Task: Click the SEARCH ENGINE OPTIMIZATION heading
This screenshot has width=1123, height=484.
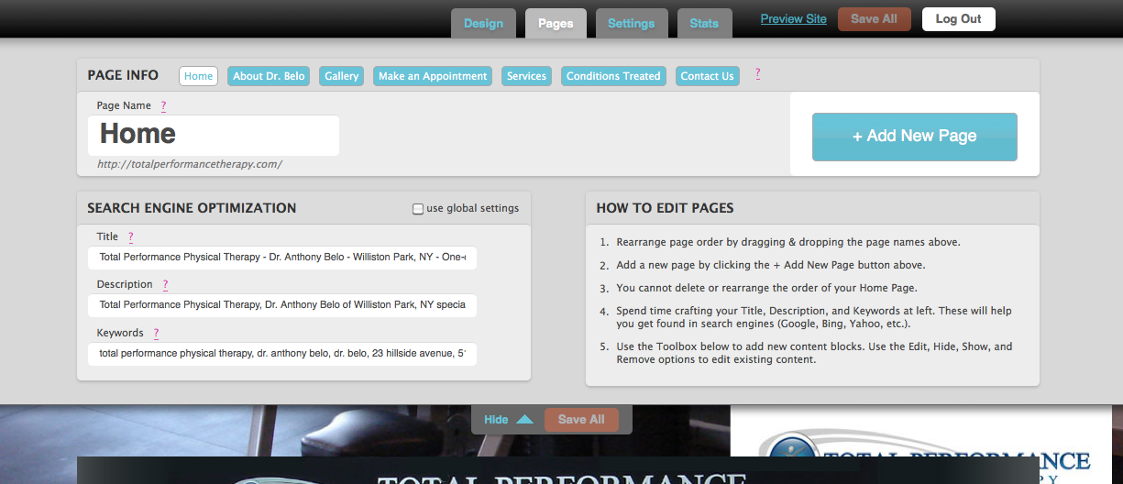Action: (192, 208)
